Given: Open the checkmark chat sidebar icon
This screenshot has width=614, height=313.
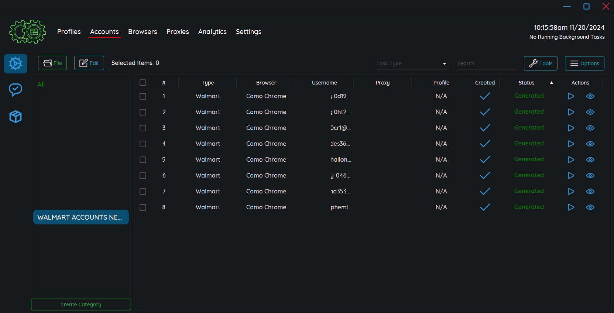Looking at the screenshot, I should point(16,90).
